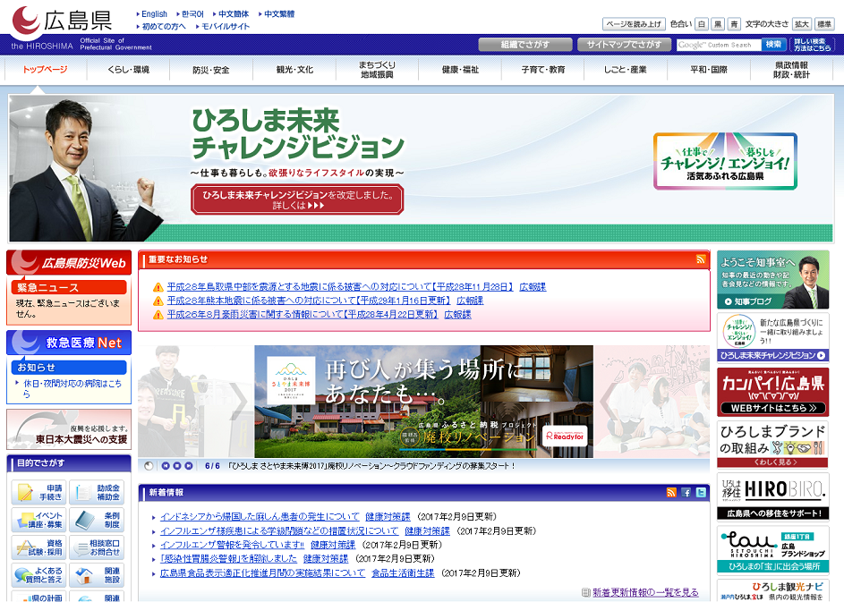The width and height of the screenshot is (844, 602).
Task: Open 詳しい検索方法はこちら link
Action: [x=813, y=45]
